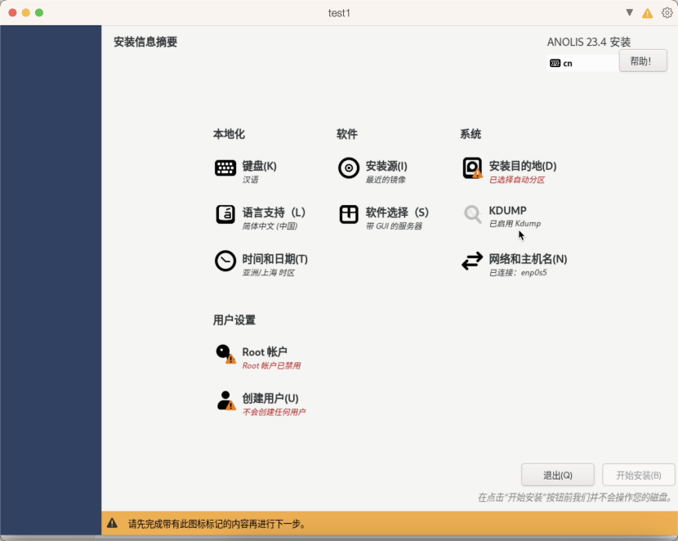Click the 退出(Q) quit button

(557, 476)
